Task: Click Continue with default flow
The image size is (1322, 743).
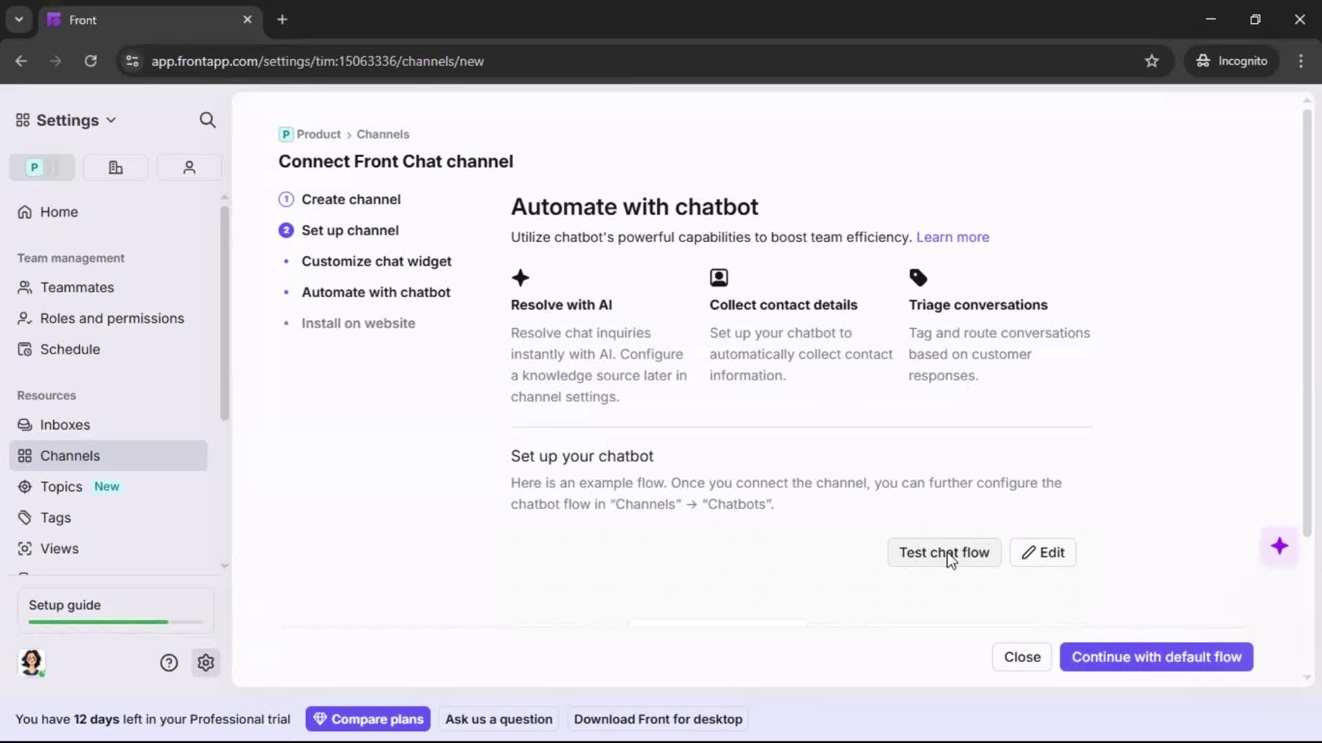Action: (1156, 657)
